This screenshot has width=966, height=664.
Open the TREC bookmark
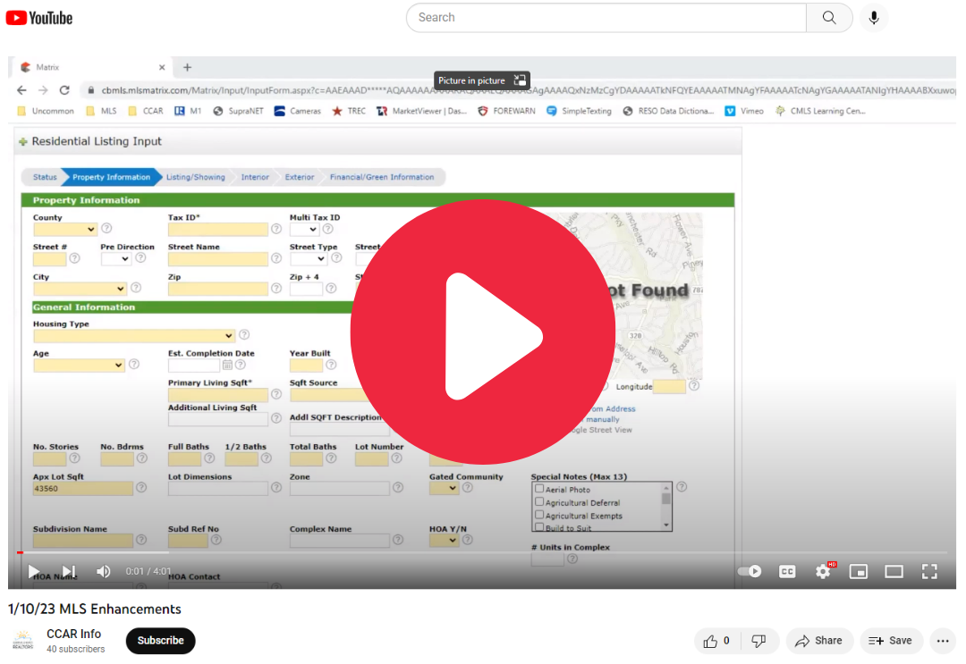coord(349,112)
